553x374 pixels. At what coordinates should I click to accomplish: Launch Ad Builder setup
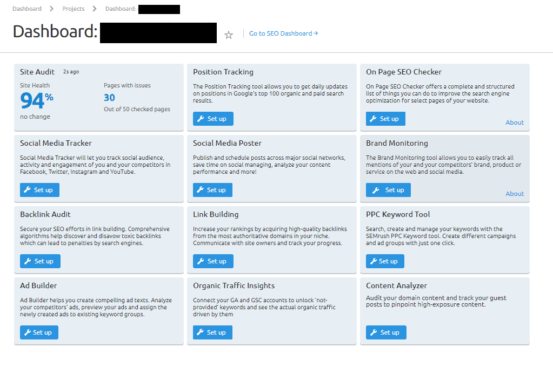[x=39, y=332]
